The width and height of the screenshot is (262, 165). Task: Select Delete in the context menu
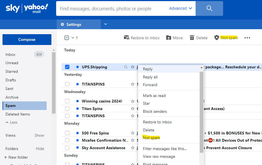pyautogui.click(x=169, y=130)
